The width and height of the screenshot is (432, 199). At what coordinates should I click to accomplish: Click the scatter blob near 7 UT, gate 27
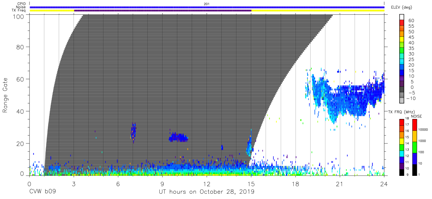pos(133,132)
